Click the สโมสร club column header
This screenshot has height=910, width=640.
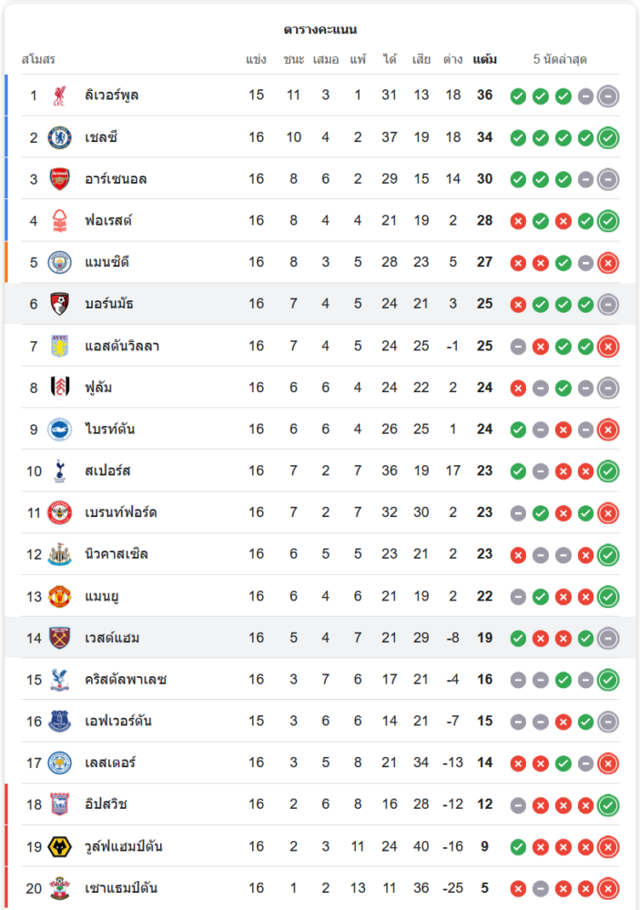pyautogui.click(x=38, y=60)
